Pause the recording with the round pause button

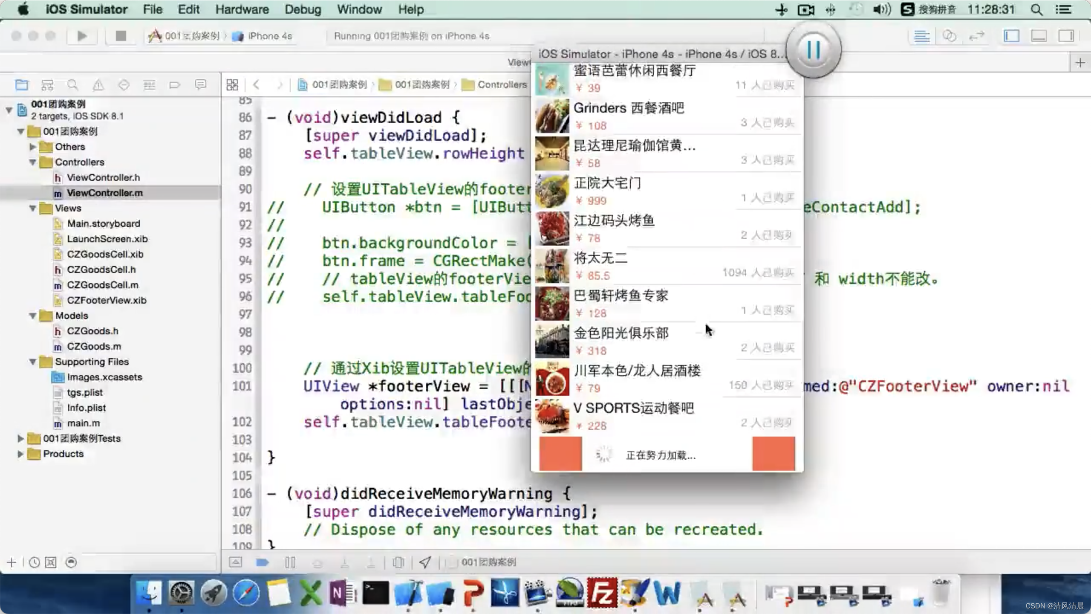(x=814, y=50)
